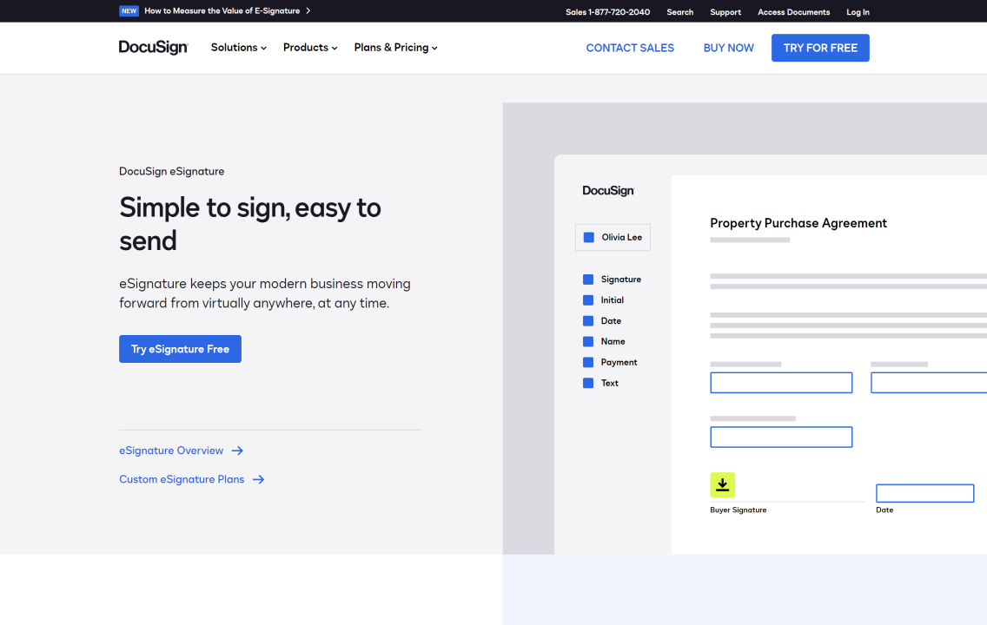This screenshot has height=625, width=987.
Task: Expand the Plans & Pricing menu
Action: pyautogui.click(x=394, y=48)
